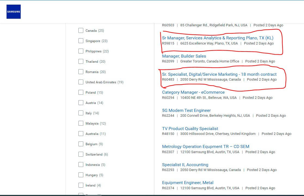Check the United Arab Emirates box
The height and width of the screenshot is (196, 304).
click(81, 82)
